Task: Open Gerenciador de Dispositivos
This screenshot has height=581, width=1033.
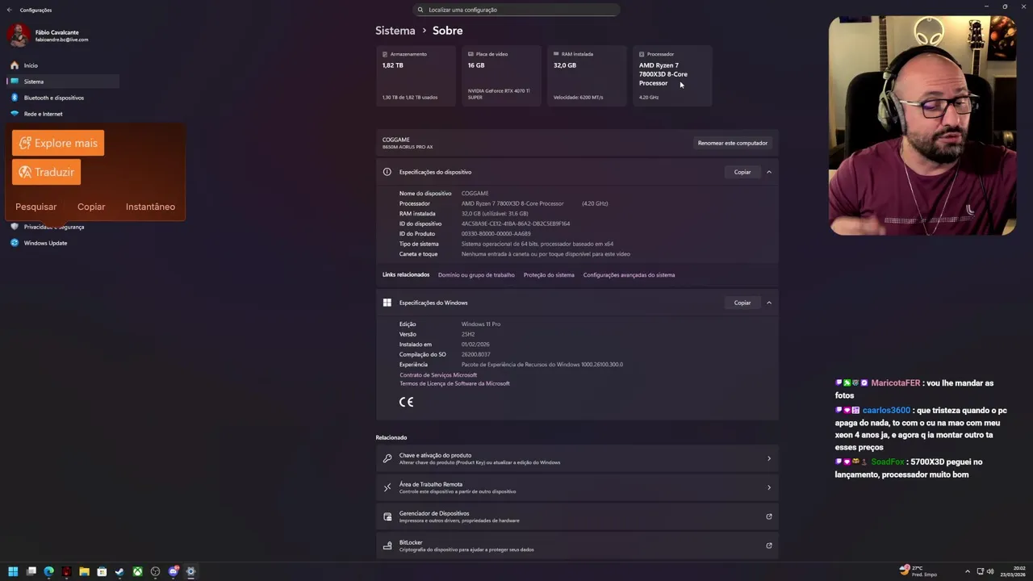Action: (x=577, y=516)
